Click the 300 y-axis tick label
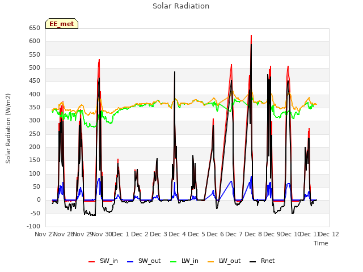Image resolution: width=363 pixels, height=272 pixels. [35, 121]
